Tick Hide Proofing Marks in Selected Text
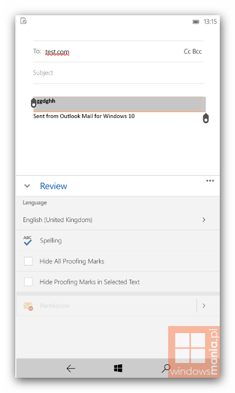The height and width of the screenshot is (393, 235). tap(28, 282)
